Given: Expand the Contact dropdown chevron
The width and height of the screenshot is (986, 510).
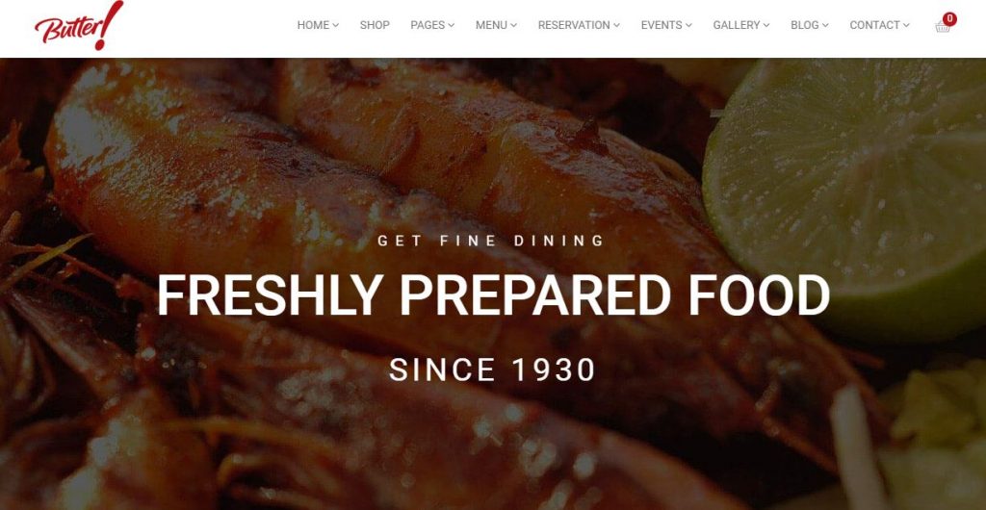Looking at the screenshot, I should (906, 25).
